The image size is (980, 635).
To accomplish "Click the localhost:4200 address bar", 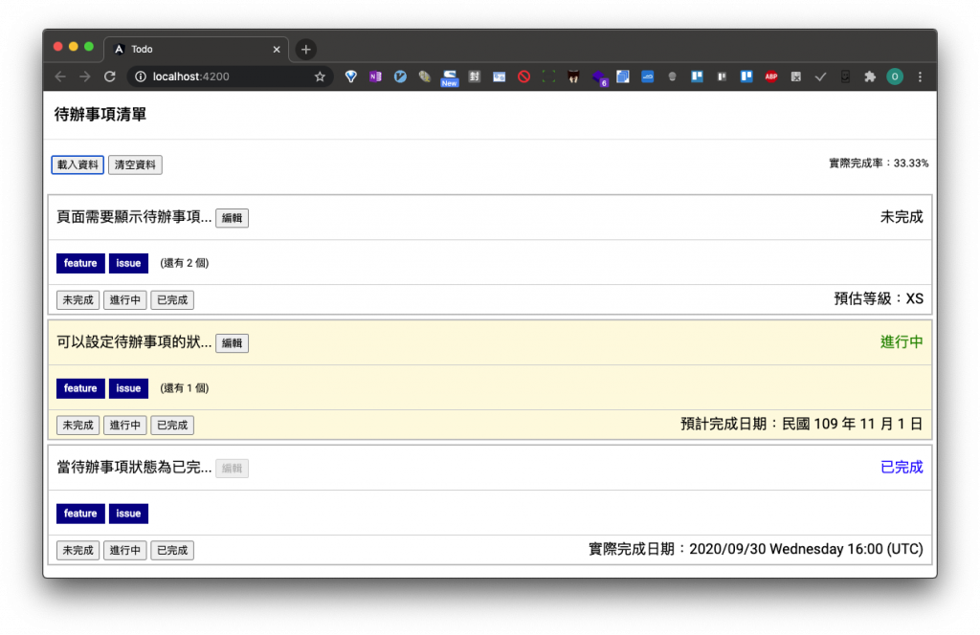I will pyautogui.click(x=232, y=77).
